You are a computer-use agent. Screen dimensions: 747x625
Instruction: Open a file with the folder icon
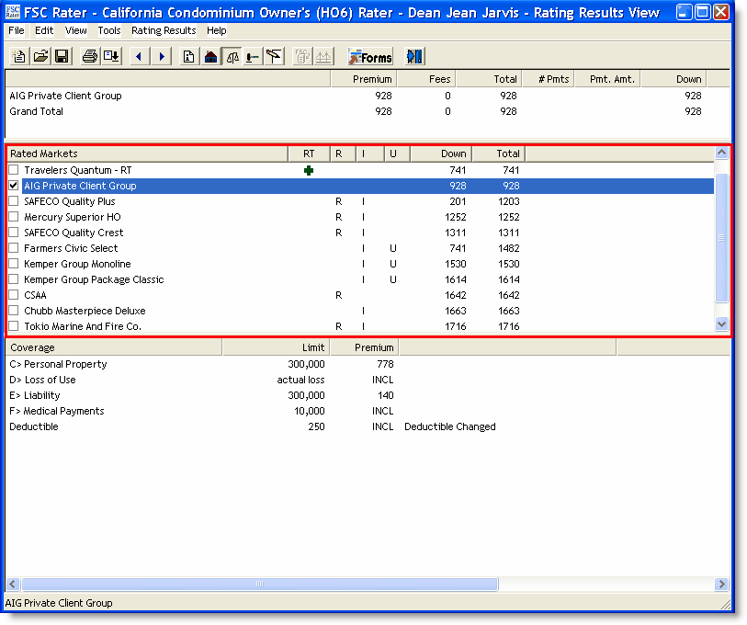pos(40,57)
